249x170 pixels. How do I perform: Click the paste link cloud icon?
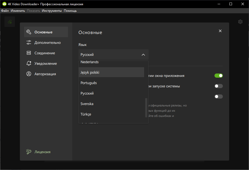point(10,22)
